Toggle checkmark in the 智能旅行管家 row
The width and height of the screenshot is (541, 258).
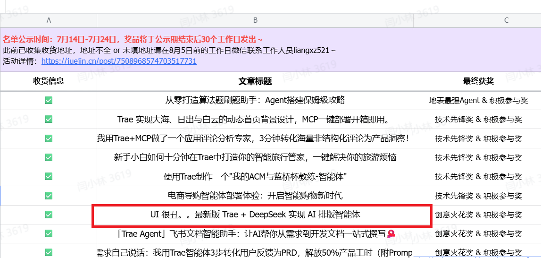[49, 158]
